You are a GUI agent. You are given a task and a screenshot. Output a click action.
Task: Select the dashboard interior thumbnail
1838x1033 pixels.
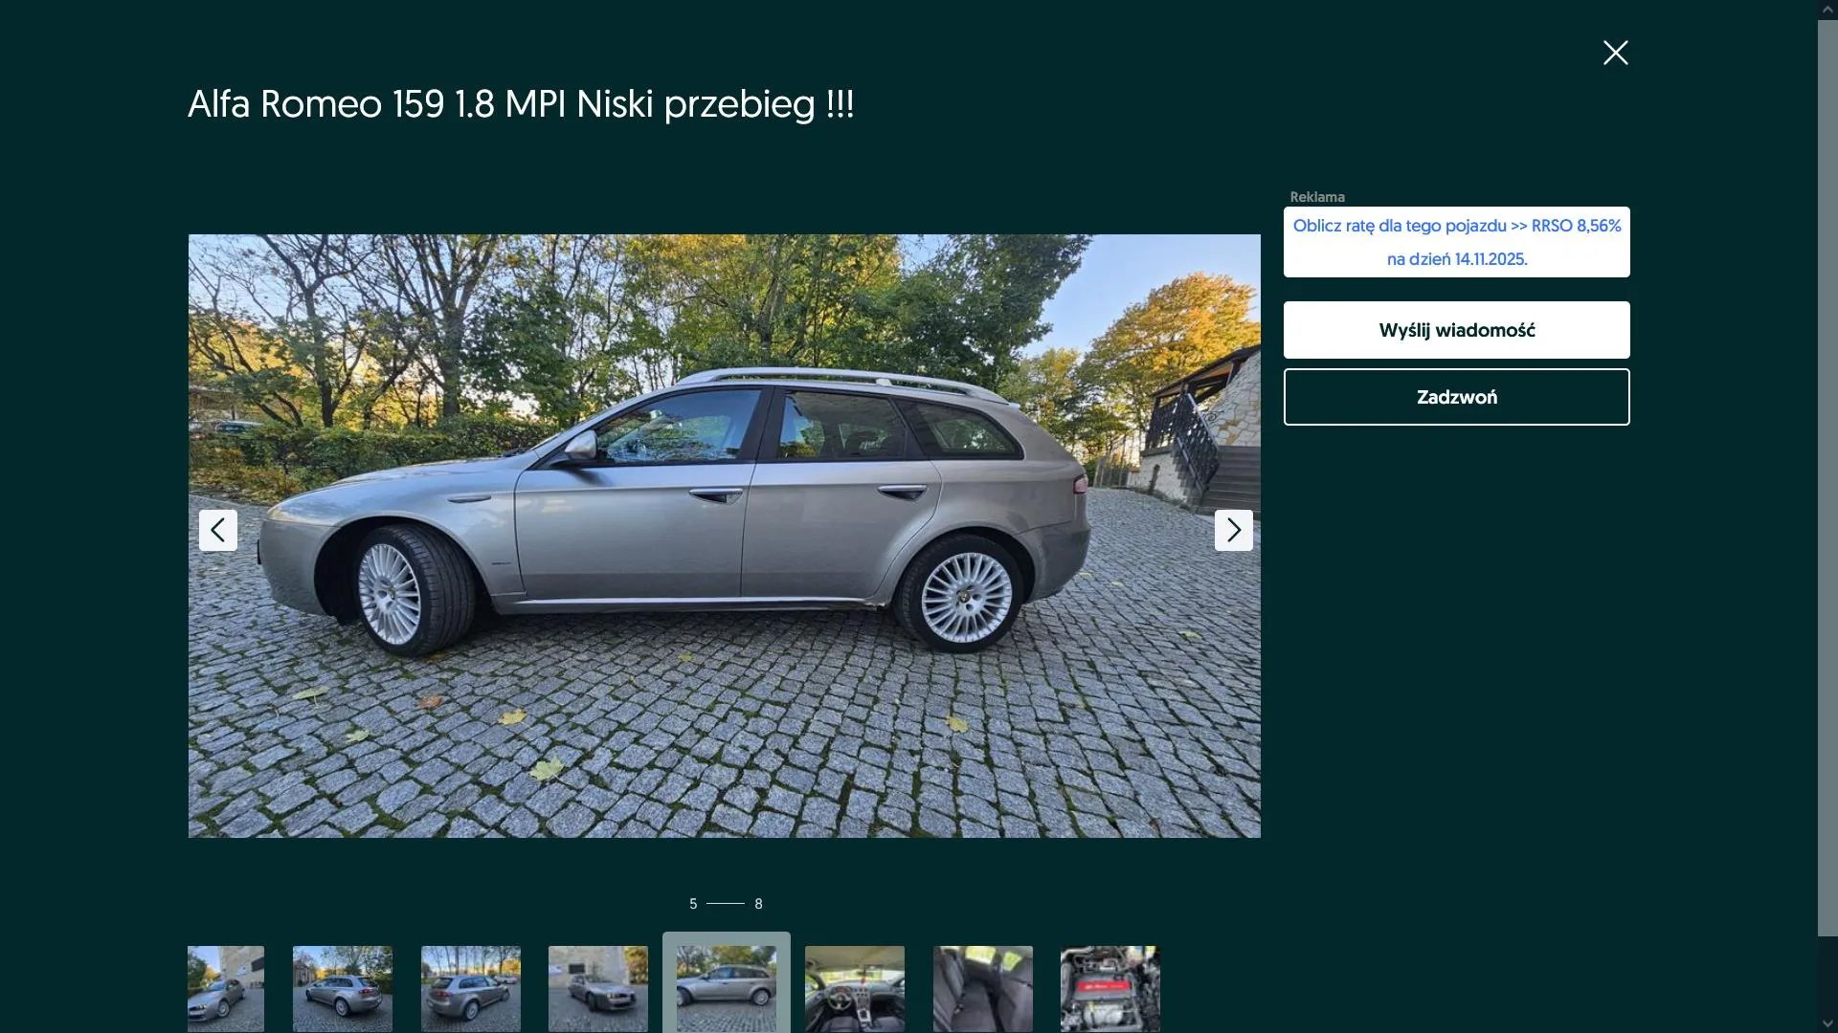(x=854, y=988)
